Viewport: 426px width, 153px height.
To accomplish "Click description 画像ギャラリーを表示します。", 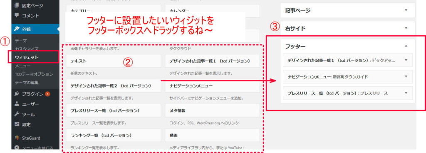I will (95, 49).
